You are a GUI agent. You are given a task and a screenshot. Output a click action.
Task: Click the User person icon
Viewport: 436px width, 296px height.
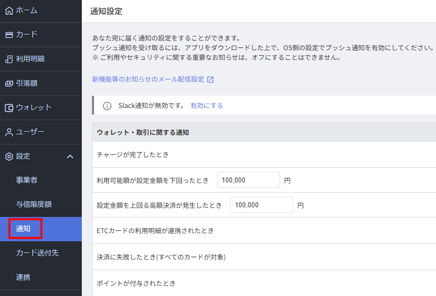(9, 132)
